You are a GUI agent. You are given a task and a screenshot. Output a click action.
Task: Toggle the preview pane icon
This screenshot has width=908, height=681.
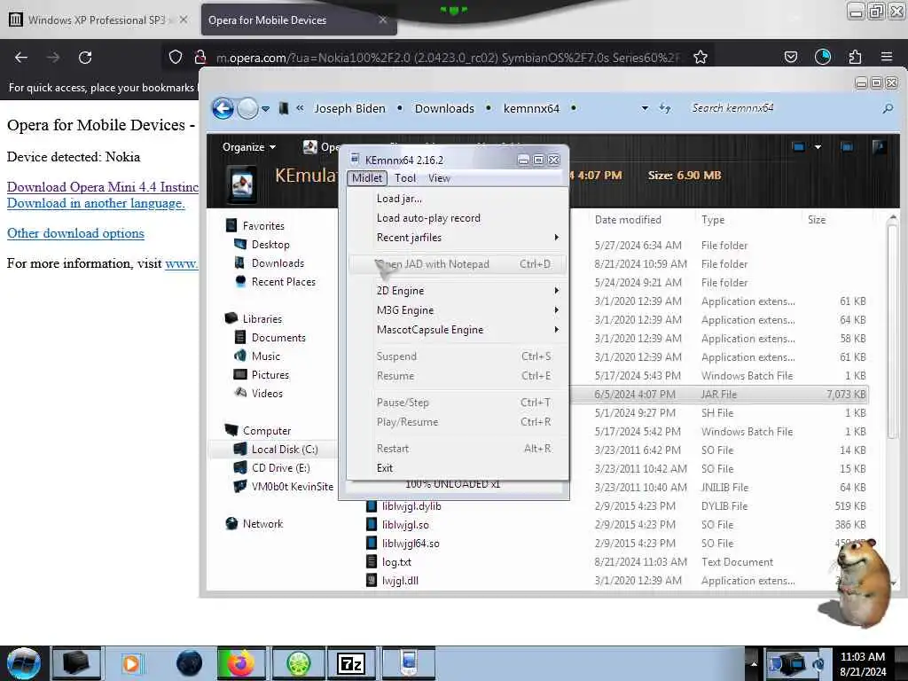(x=847, y=147)
